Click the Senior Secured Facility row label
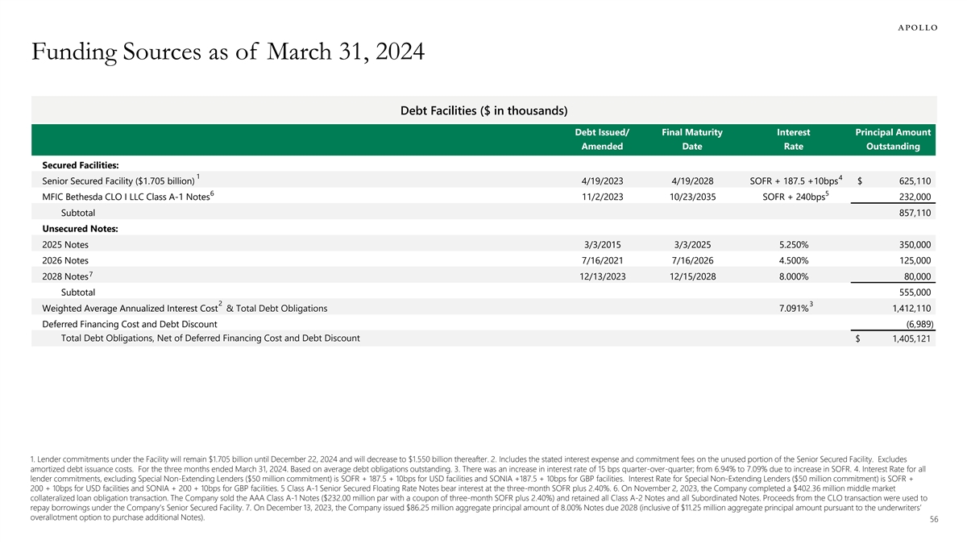 [x=118, y=181]
